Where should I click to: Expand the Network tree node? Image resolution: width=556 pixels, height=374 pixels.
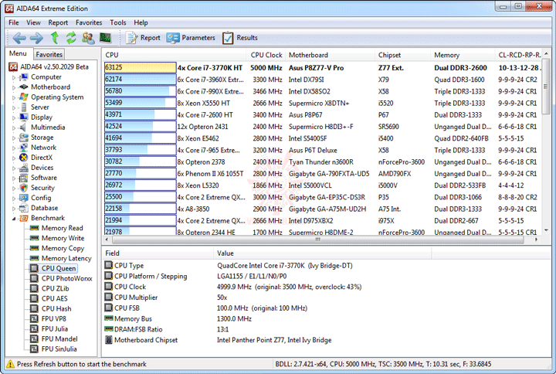[x=14, y=148]
